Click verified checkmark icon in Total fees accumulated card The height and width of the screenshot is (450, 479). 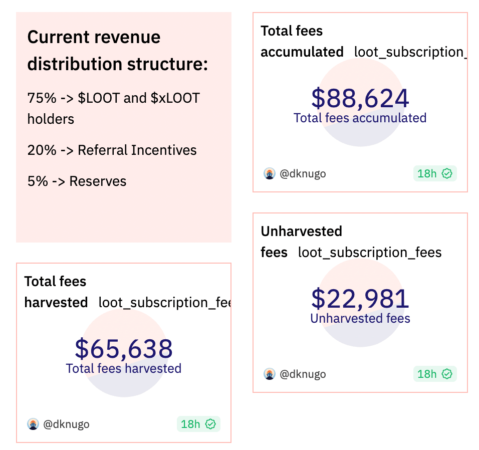coord(447,174)
